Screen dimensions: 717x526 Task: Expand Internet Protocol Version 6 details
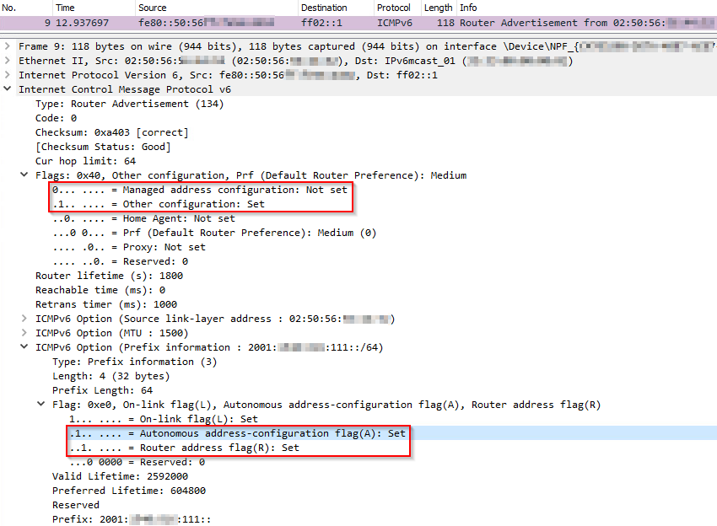pos(8,75)
